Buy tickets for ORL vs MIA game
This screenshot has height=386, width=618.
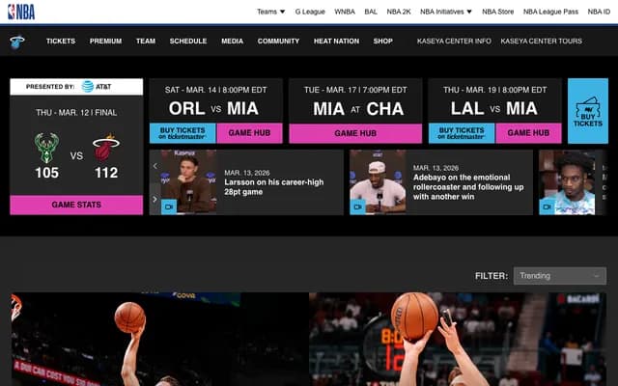tap(183, 133)
